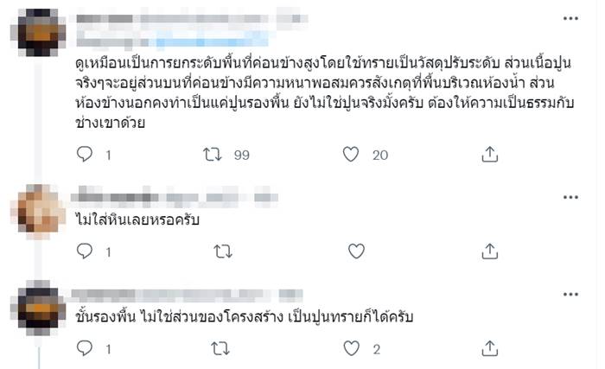View the second commenter's avatar

[41, 210]
